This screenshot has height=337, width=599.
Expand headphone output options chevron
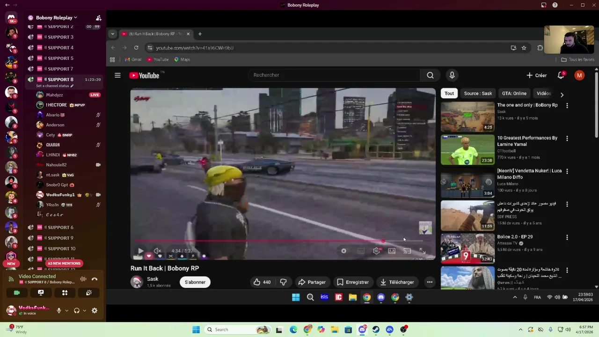pos(84,310)
